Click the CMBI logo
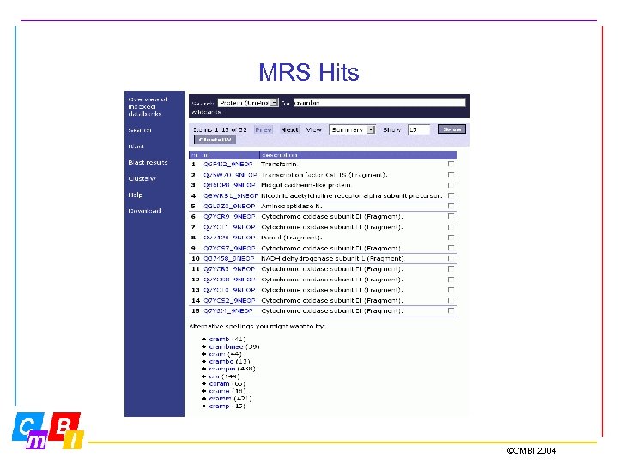The height and width of the screenshot is (463, 618). 48,430
